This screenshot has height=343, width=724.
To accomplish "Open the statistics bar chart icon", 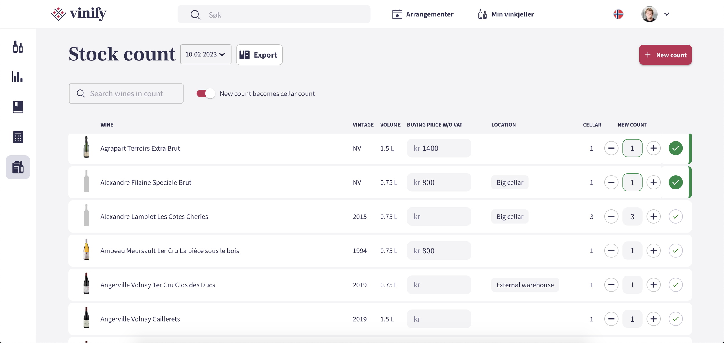I will coord(17,77).
